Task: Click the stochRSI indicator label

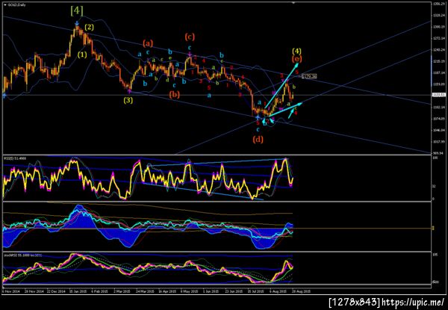Action: (22, 255)
